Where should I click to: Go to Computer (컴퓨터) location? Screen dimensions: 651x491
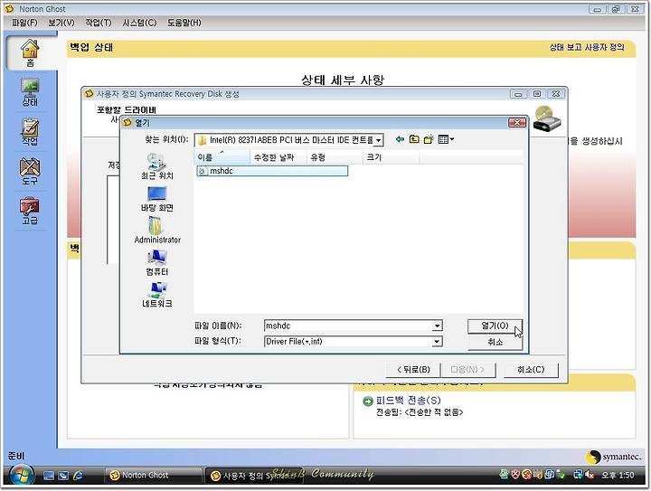coord(157,263)
